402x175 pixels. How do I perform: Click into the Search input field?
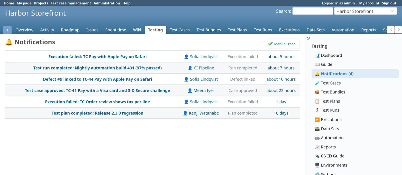click(x=313, y=11)
